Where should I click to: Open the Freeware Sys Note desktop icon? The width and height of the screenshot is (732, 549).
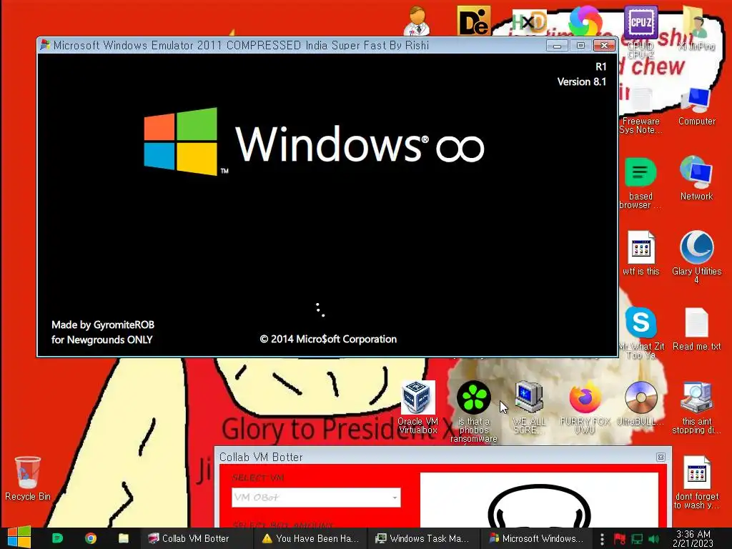(640, 111)
